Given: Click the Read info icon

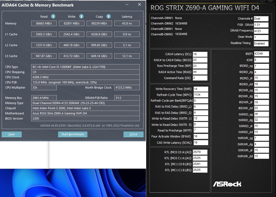Looking at the screenshot, I should click(x=53, y=16).
